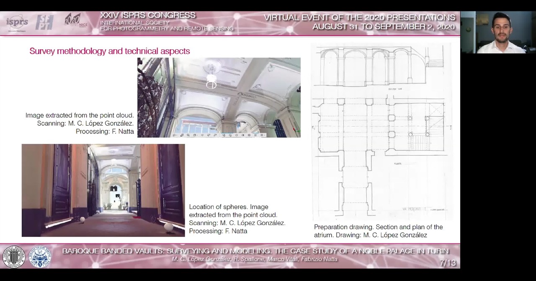
Task: Click the 'Survey methodology and technical aspects' heading
Action: tap(110, 51)
